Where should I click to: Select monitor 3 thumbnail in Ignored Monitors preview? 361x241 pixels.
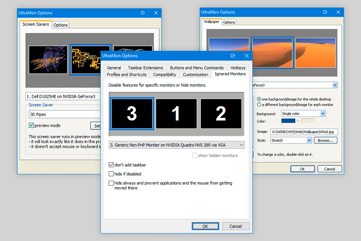[132, 114]
